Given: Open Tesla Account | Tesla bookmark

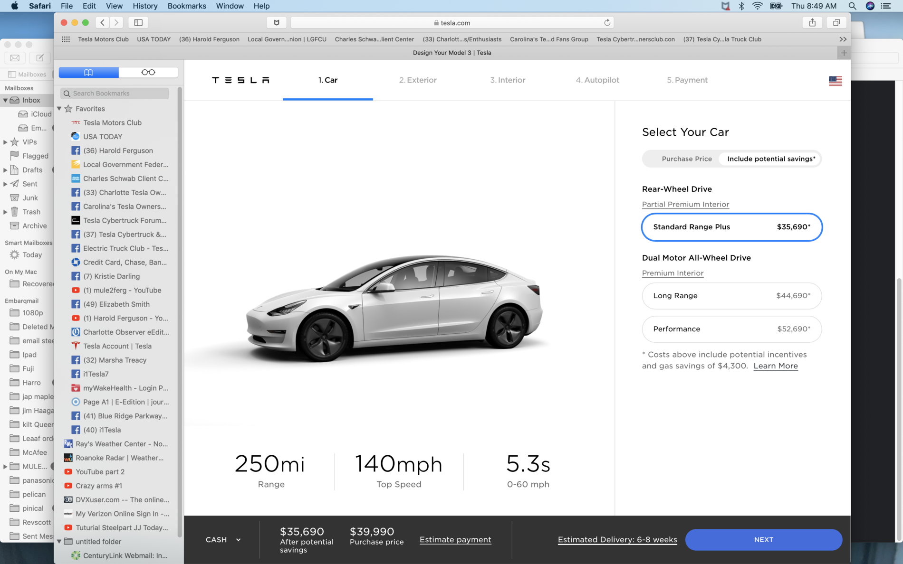Looking at the screenshot, I should coord(117,346).
